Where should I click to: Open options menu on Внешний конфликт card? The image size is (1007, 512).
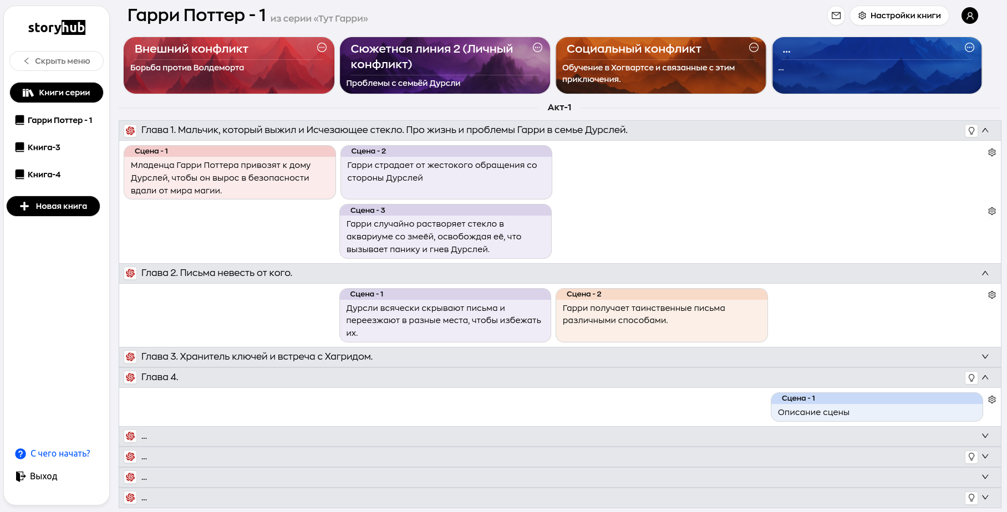(x=322, y=48)
